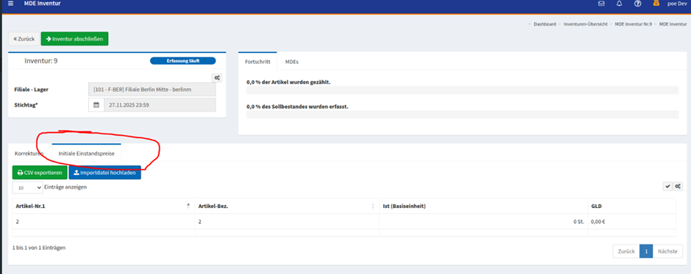Click the counted articles progress bar

[x=462, y=90]
